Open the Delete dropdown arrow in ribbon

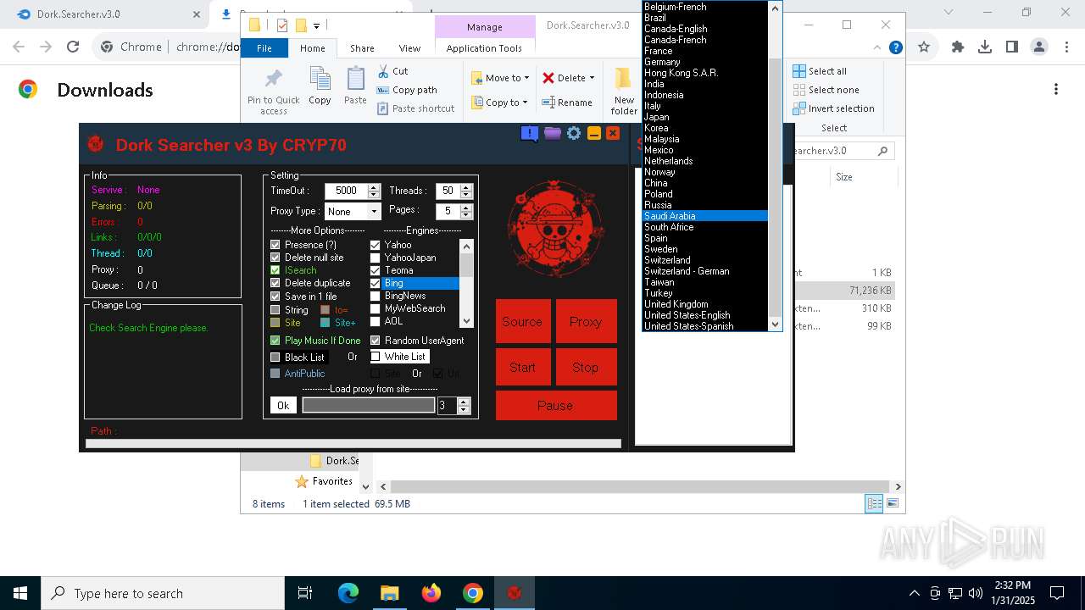[592, 78]
